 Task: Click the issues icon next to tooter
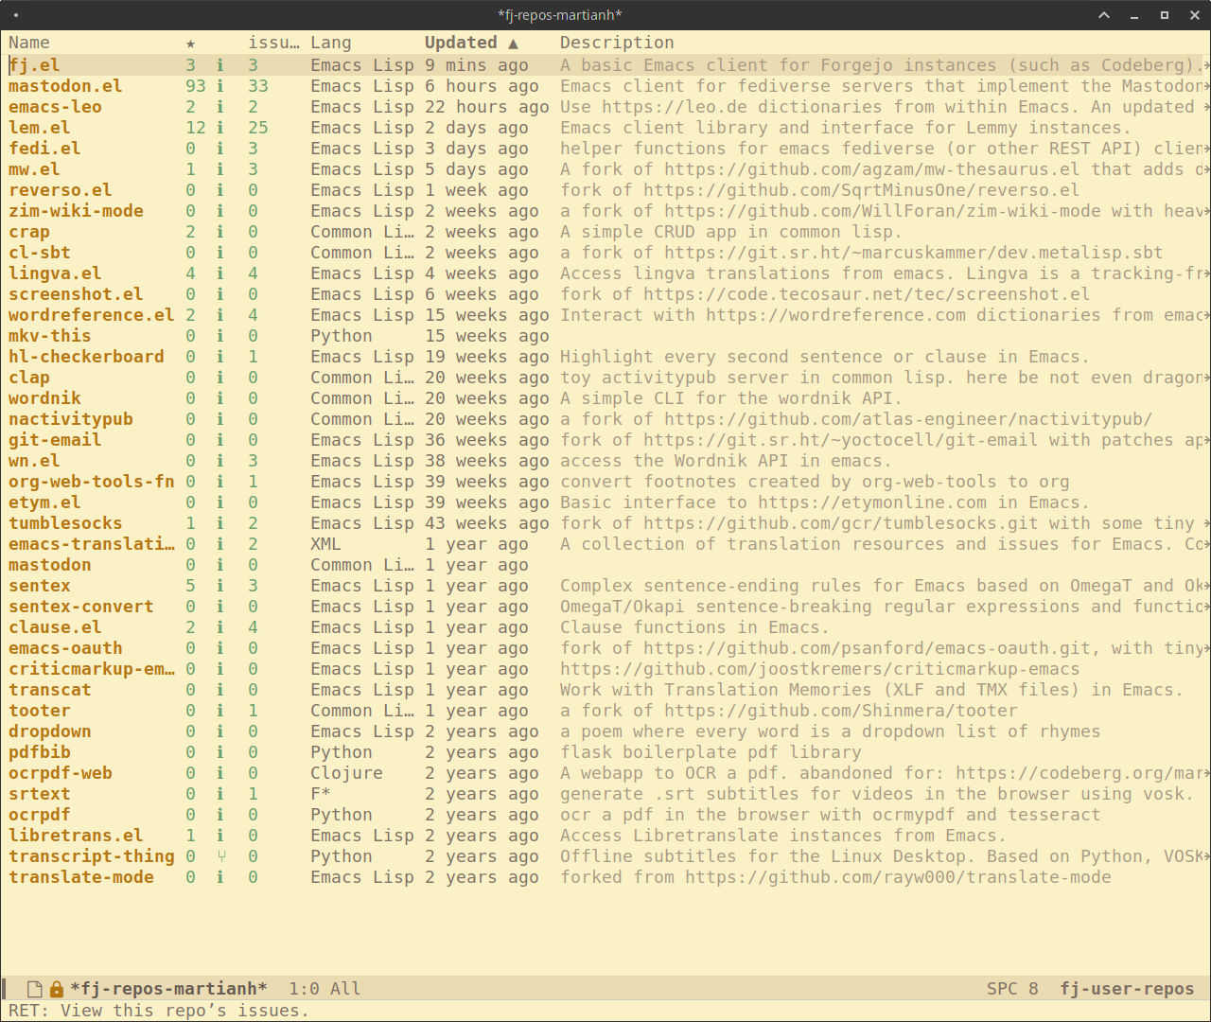coord(219,710)
